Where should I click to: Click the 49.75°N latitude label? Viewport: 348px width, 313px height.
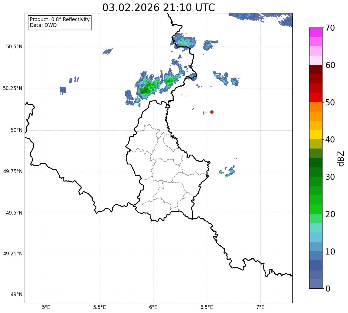[13, 171]
